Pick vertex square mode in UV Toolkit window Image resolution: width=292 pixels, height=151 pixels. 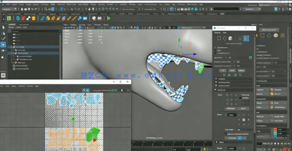[219, 38]
